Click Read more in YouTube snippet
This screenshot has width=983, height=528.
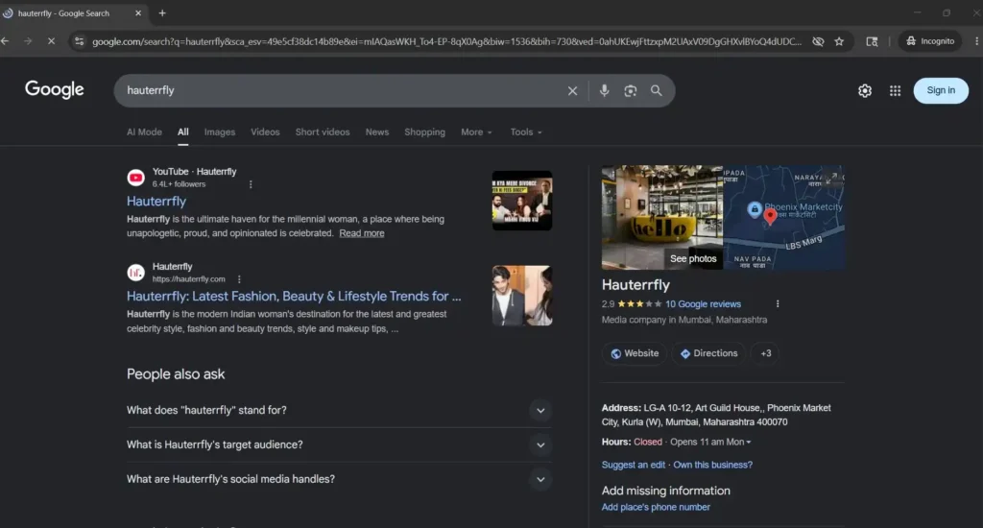362,233
